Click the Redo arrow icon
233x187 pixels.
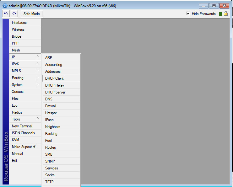(x=14, y=14)
